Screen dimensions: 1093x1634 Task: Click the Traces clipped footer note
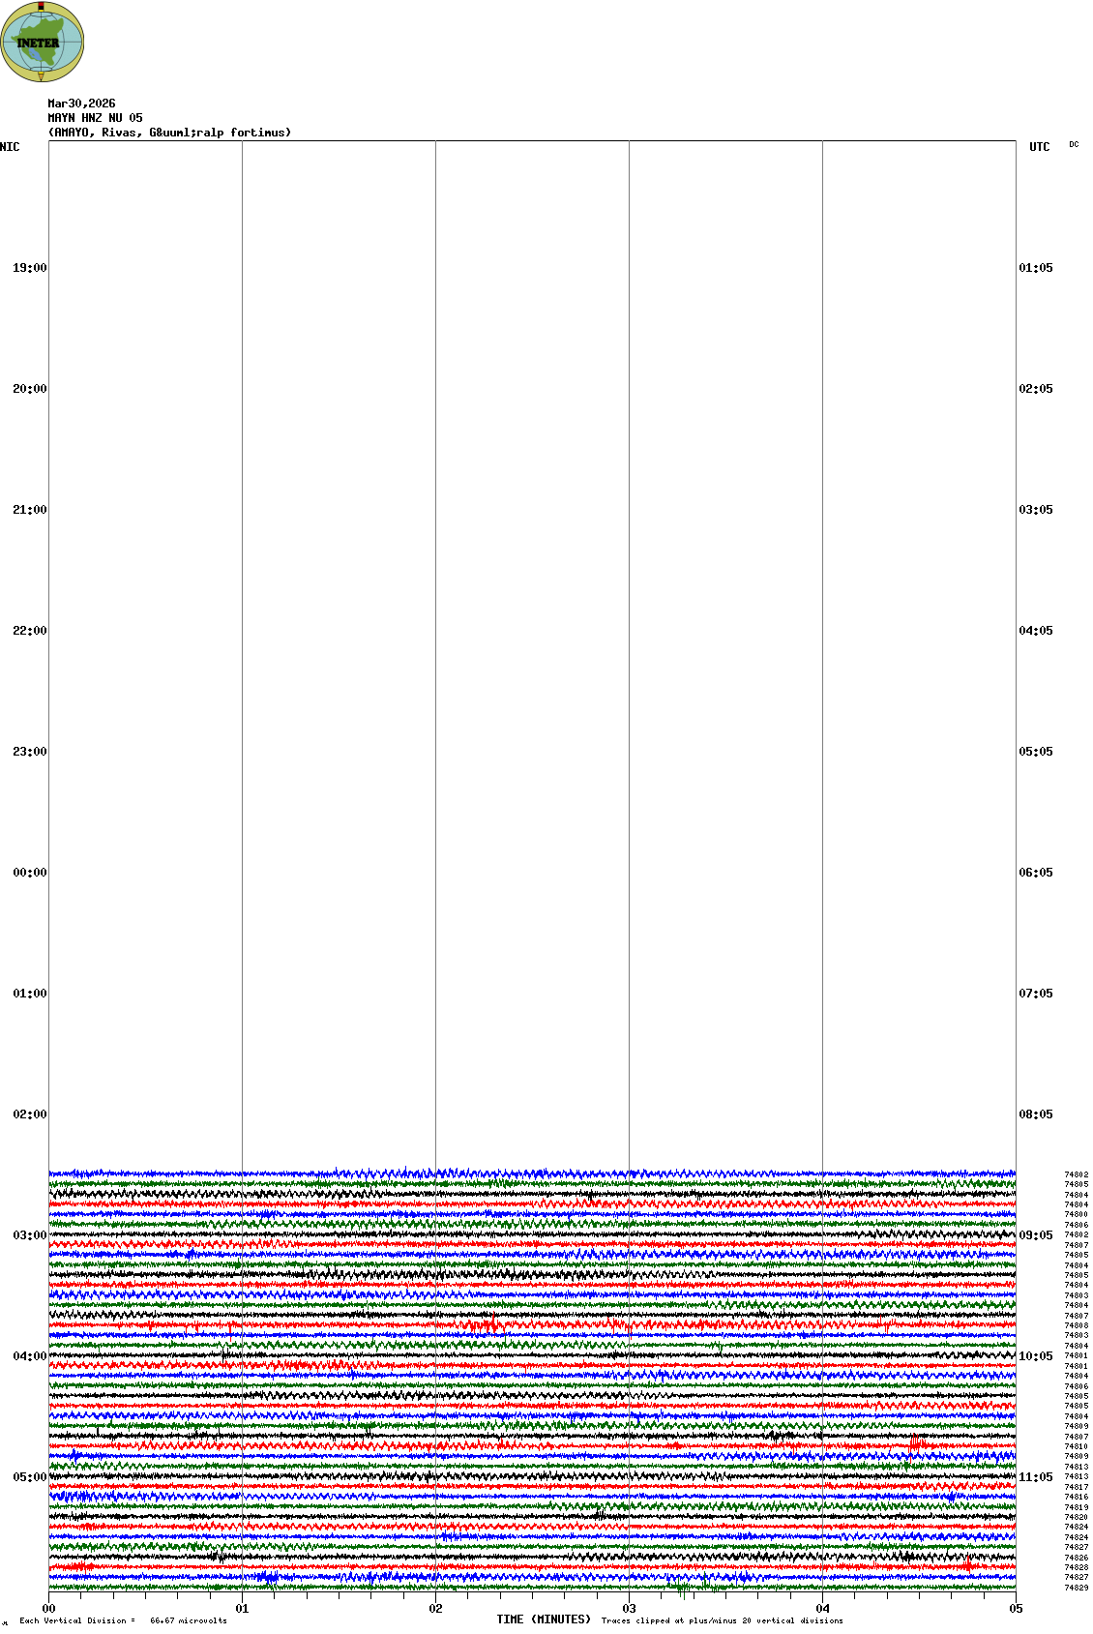point(722,1620)
